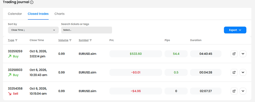Click the filter icon beside Symbol column
Image resolution: width=255 pixels, height=102 pixels.
pyautogui.click(x=91, y=40)
